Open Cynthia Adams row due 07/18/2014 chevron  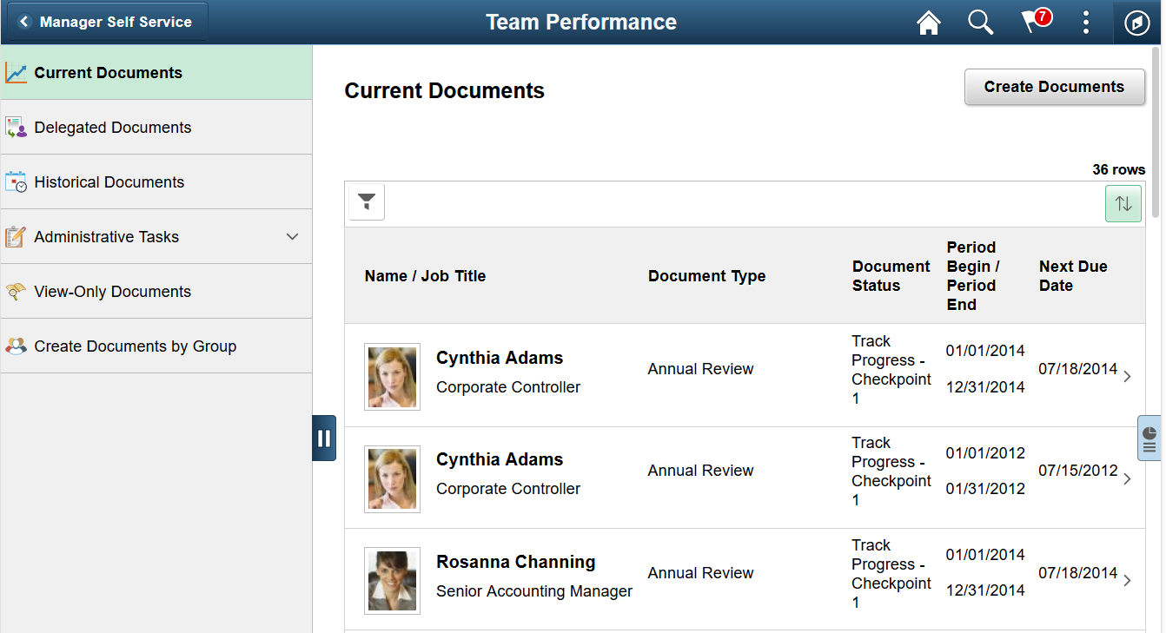click(1127, 377)
